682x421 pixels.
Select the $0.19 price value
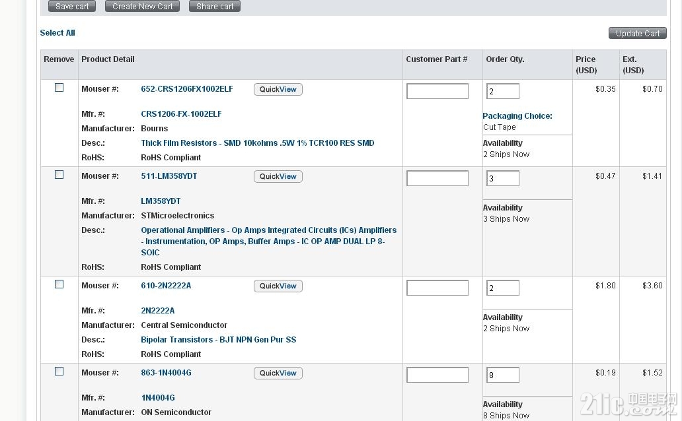pos(605,373)
